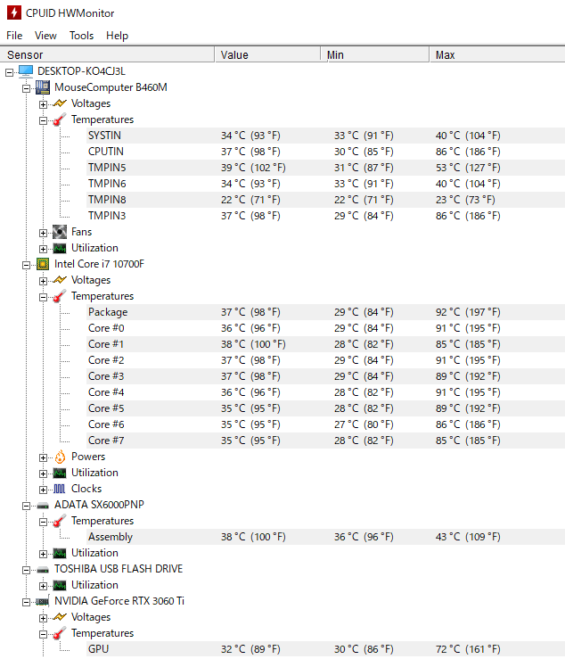Collapse Temperatures under MouseComputer B460M
The height and width of the screenshot is (659, 565).
click(x=43, y=120)
